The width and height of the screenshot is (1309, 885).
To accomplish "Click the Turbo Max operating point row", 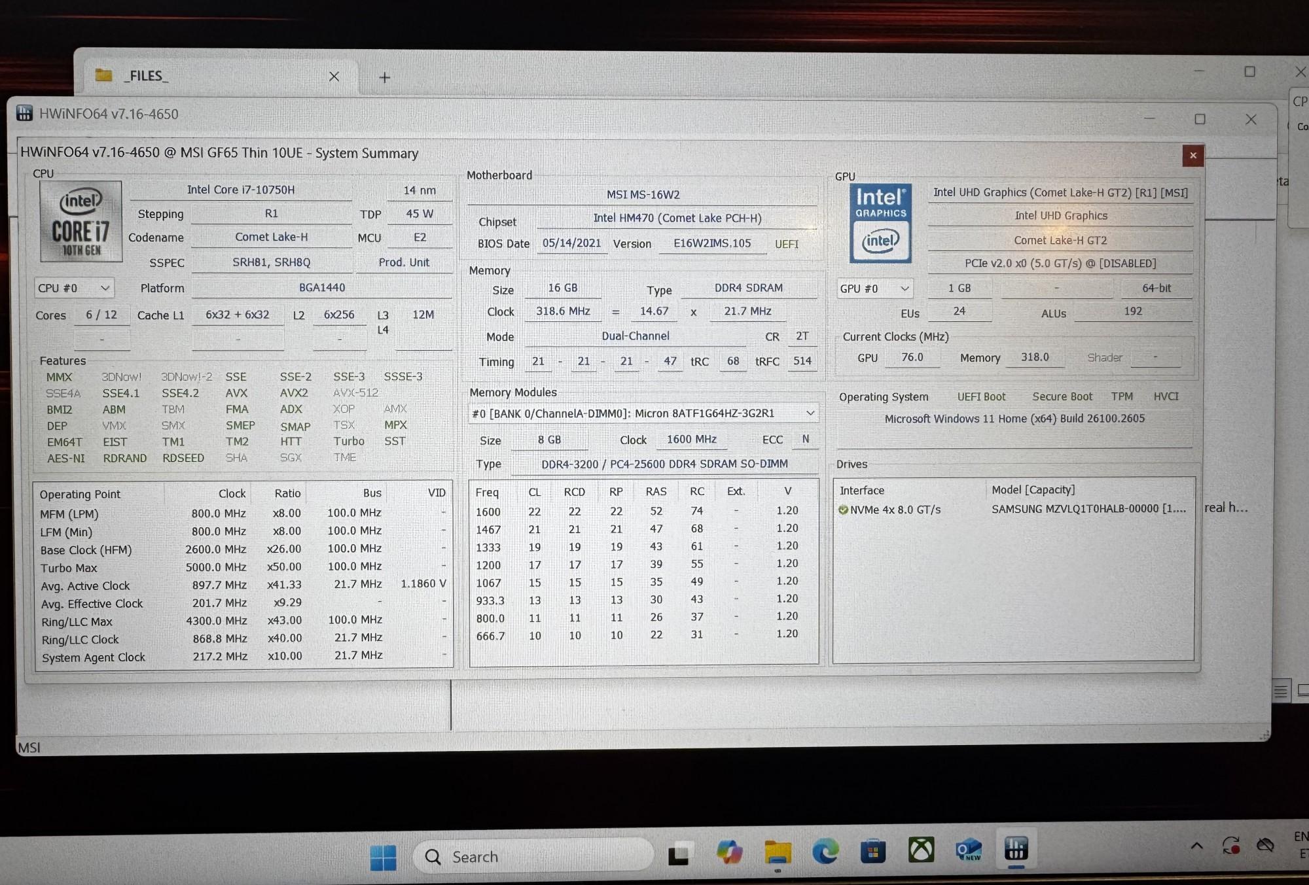I will coord(243,567).
